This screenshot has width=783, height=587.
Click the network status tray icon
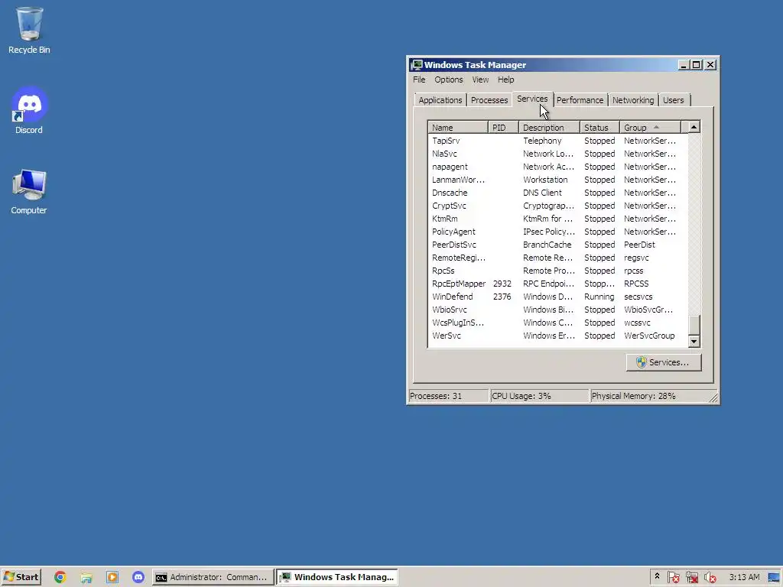(691, 577)
